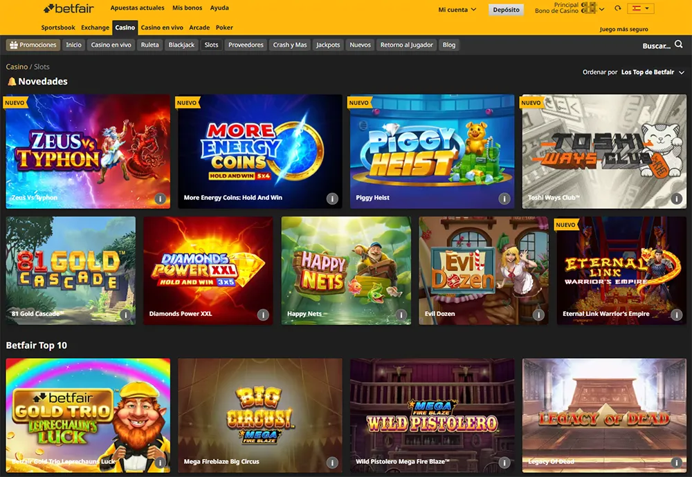This screenshot has width=692, height=477.
Task: Launch Toshi Ways Club game thumbnail
Action: (604, 151)
